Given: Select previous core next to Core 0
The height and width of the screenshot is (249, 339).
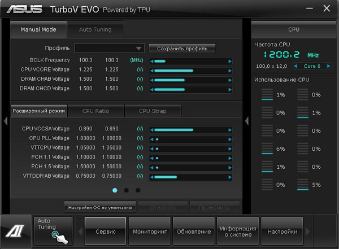Looking at the screenshot, I should pos(295,66).
